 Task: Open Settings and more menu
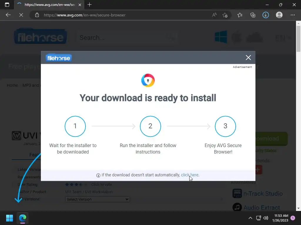[292, 15]
